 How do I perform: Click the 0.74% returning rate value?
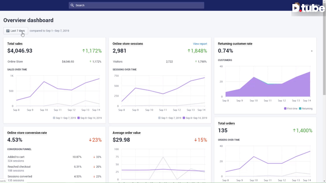pos(225,51)
